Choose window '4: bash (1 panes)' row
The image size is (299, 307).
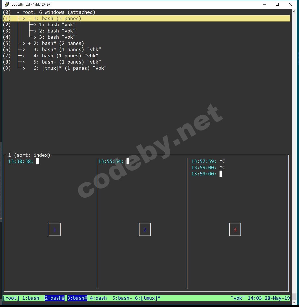click(x=66, y=56)
